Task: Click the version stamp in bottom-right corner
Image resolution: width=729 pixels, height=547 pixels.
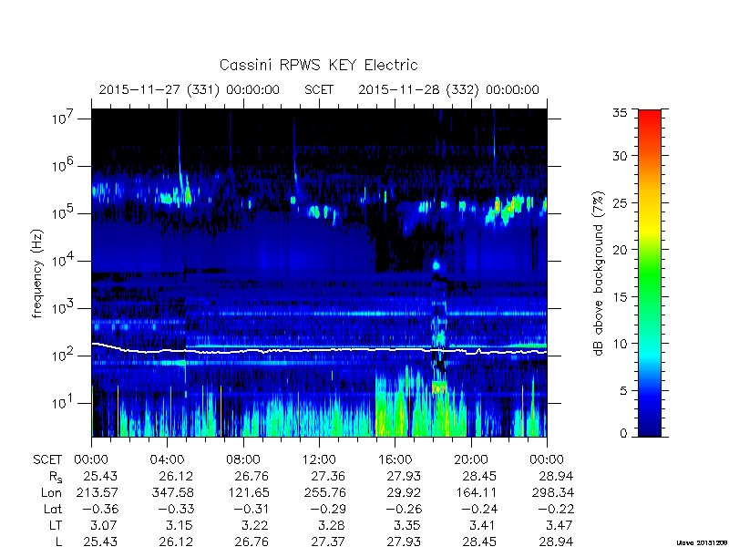Action: [x=702, y=542]
